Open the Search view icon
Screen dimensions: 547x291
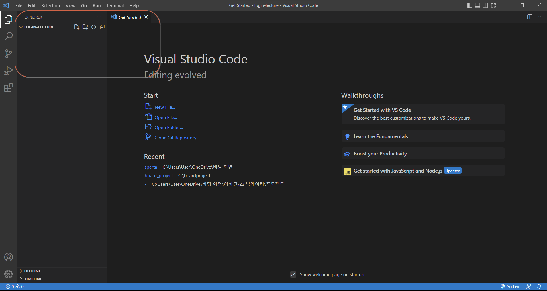(9, 36)
